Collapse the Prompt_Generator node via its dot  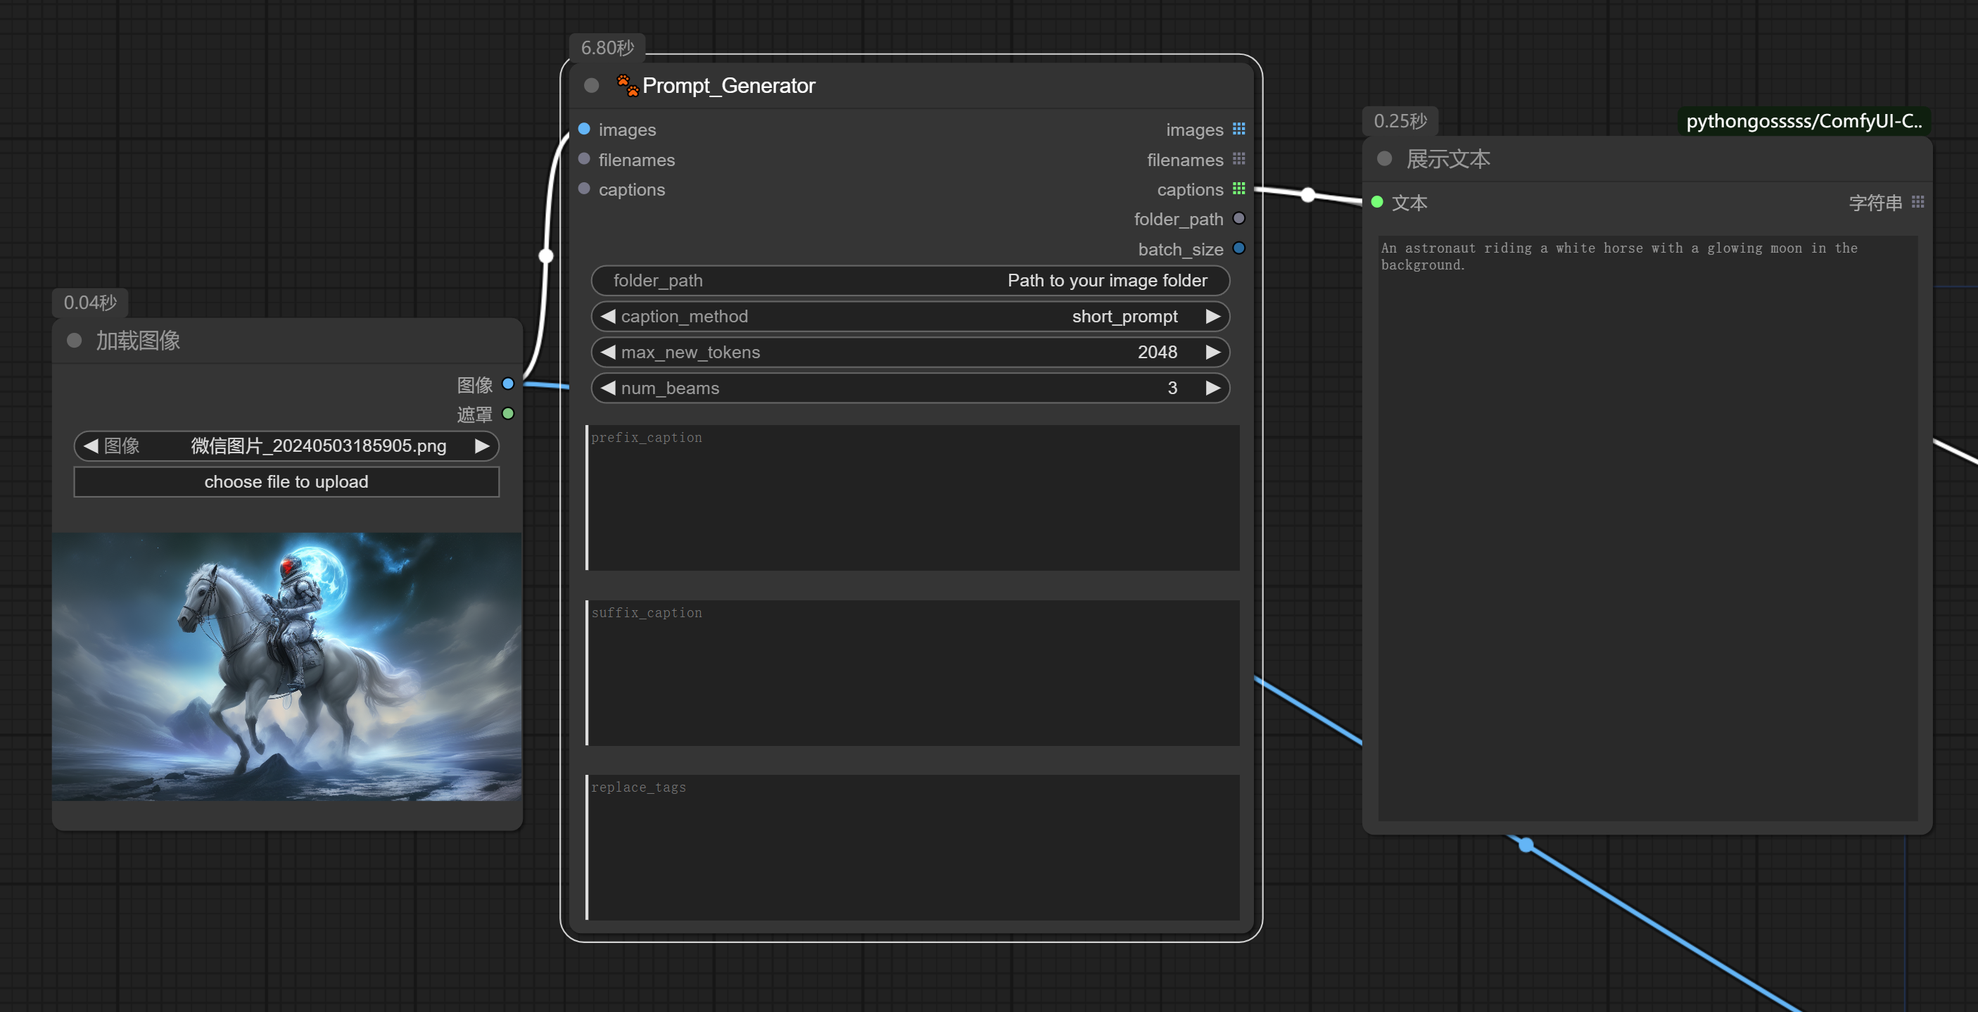(x=591, y=85)
